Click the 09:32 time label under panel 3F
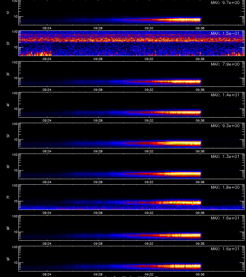The height and width of the screenshot is (277, 246). (149, 90)
